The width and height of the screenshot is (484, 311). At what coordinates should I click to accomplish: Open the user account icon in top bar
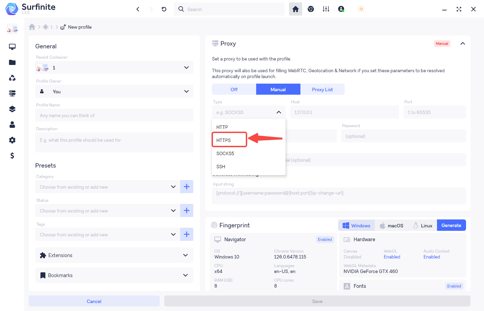(x=341, y=9)
